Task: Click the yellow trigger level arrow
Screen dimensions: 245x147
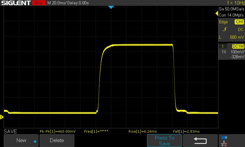Action: click(217, 14)
